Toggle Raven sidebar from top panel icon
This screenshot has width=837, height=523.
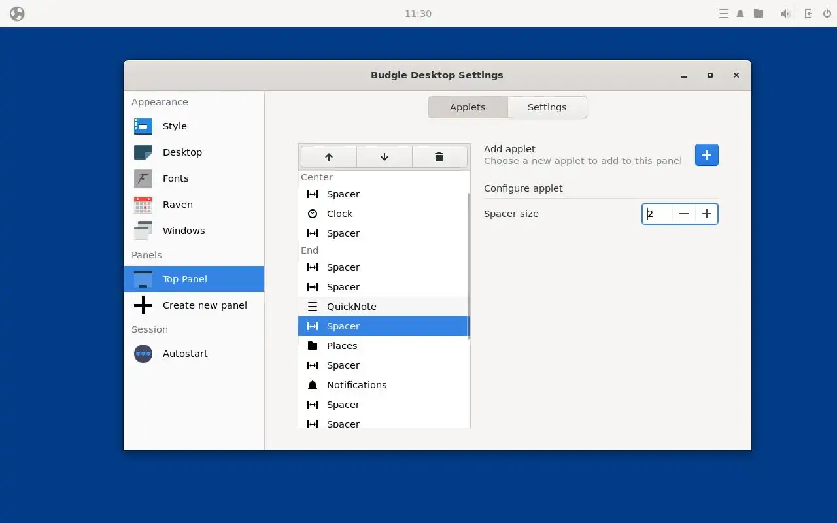pyautogui.click(x=808, y=14)
